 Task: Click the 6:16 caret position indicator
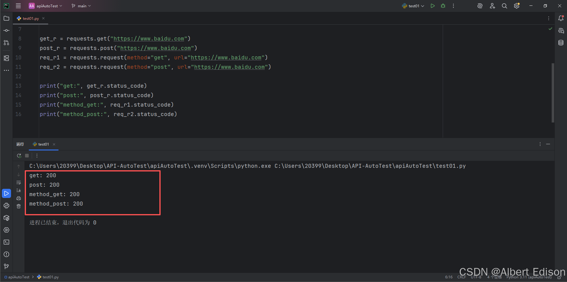pyautogui.click(x=449, y=277)
